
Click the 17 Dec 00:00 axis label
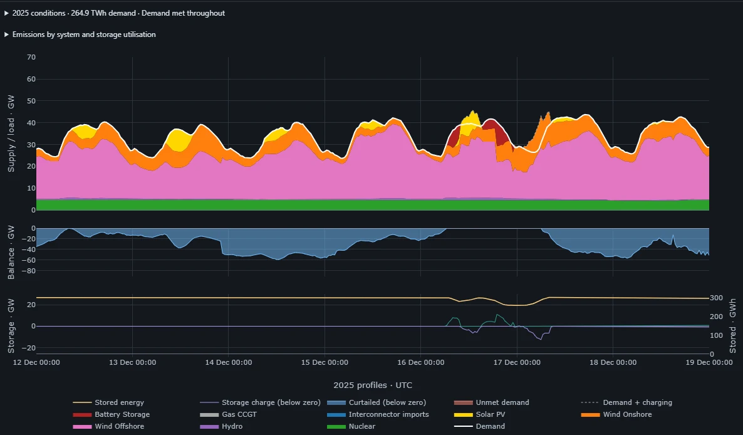[517, 362]
